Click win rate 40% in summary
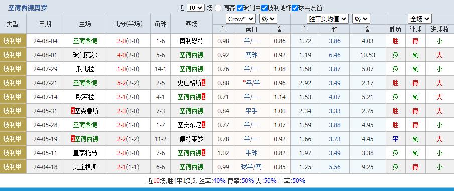 click(219, 181)
